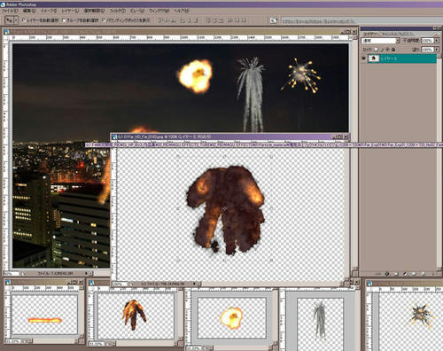Toggle the auto-select groups checkbox
Screen dimensions: 443x351
coord(64,20)
